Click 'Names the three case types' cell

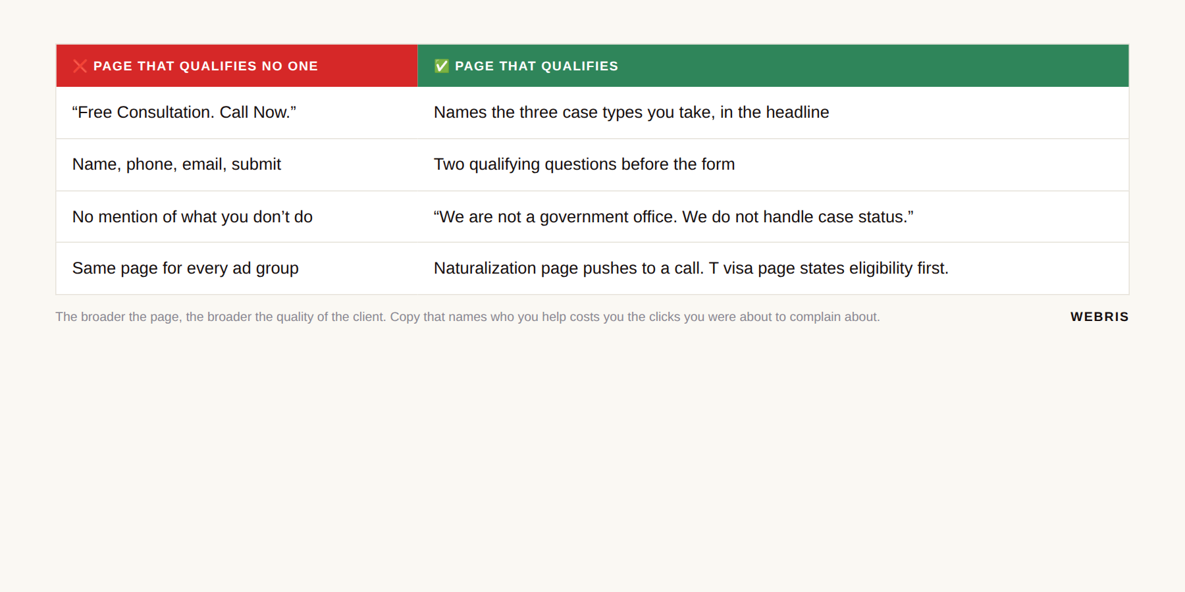pos(773,112)
